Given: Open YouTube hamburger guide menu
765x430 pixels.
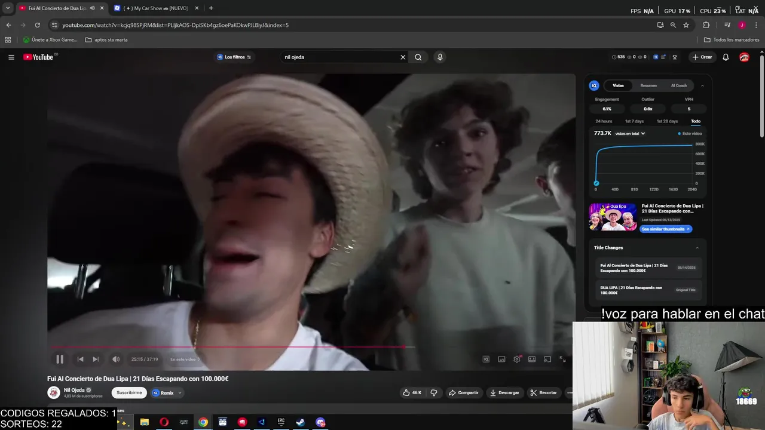Looking at the screenshot, I should click(11, 57).
